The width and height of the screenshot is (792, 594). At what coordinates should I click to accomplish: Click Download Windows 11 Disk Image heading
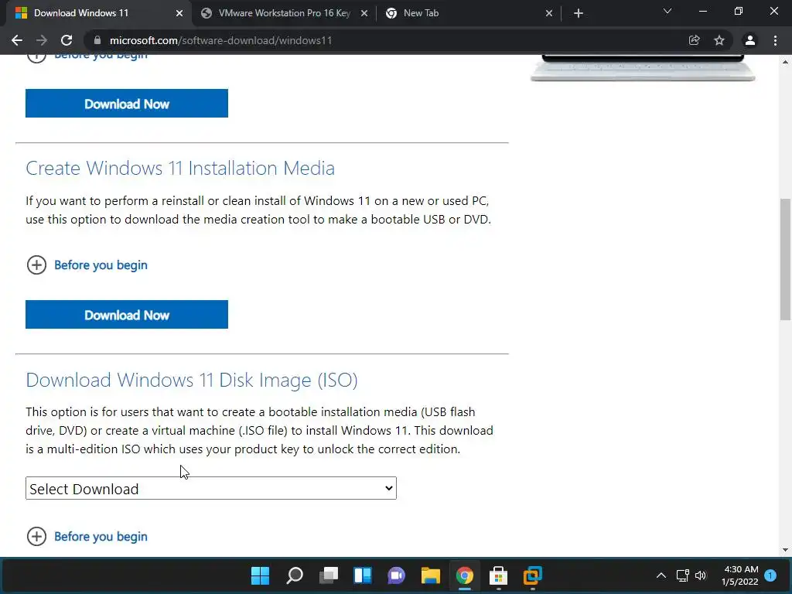[x=192, y=380]
